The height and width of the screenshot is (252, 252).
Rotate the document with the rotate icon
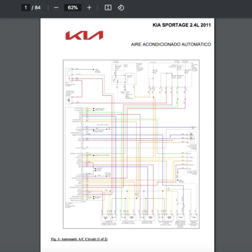pyautogui.click(x=121, y=8)
